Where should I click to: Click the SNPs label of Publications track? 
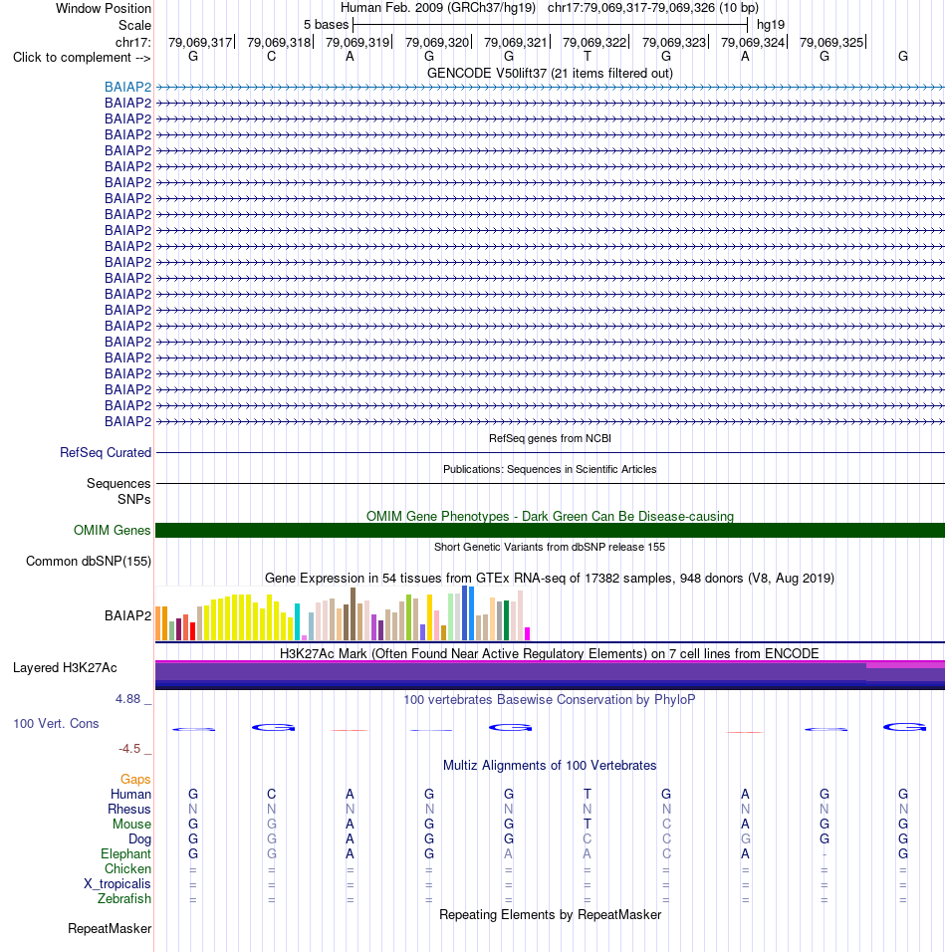[134, 500]
